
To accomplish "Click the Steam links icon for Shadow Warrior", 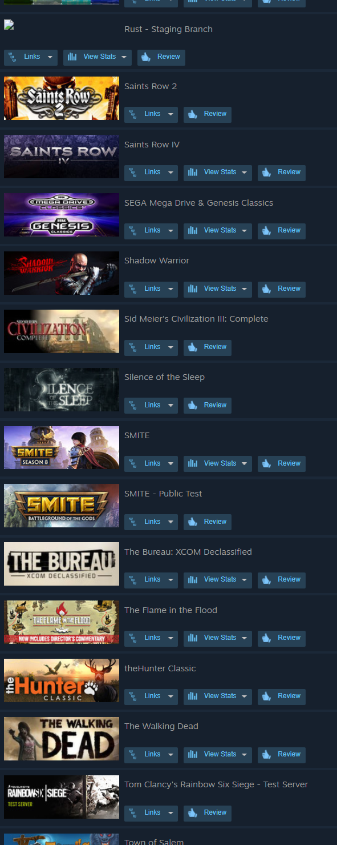I will click(133, 289).
